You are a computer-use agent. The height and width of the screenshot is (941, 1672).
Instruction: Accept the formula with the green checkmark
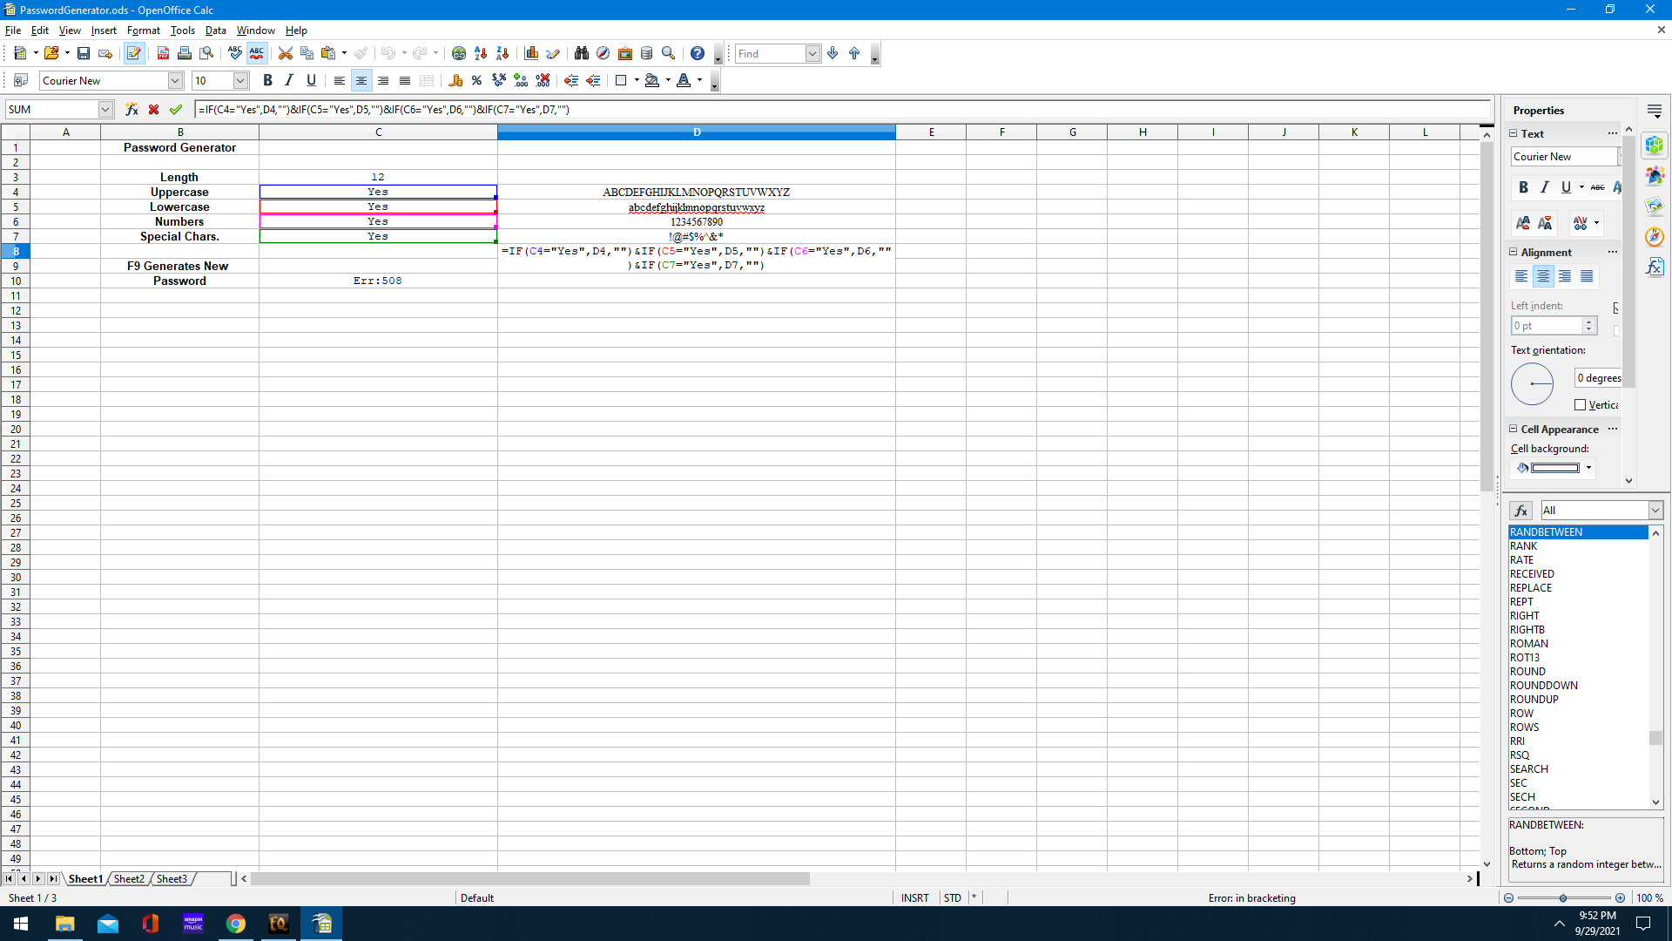(x=176, y=110)
